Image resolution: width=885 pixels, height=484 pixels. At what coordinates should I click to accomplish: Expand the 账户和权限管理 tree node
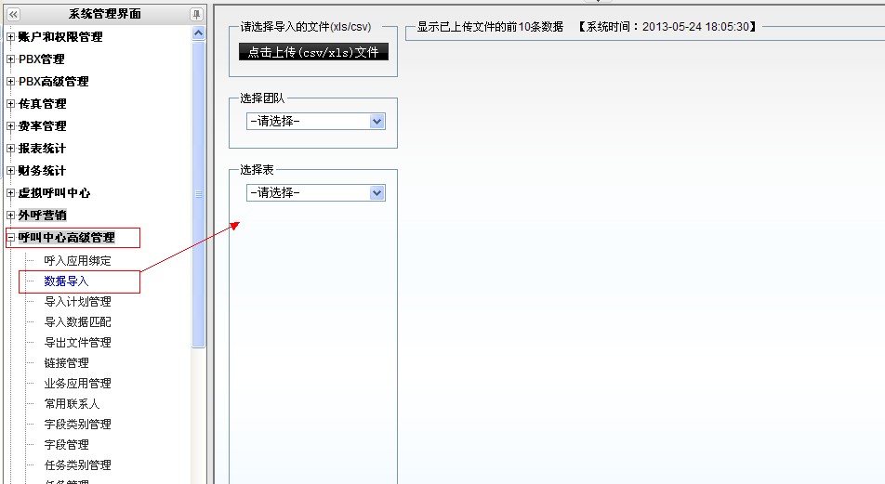[10, 37]
